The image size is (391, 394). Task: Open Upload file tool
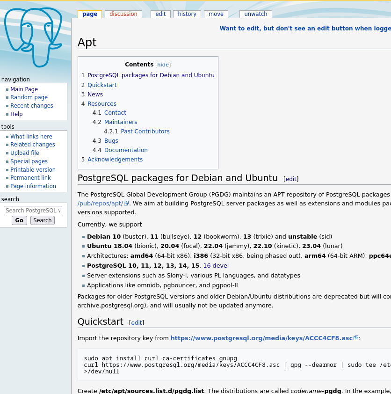tap(25, 153)
